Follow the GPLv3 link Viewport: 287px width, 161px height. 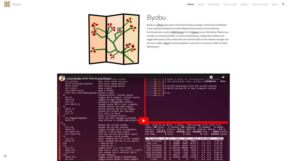tap(160, 25)
